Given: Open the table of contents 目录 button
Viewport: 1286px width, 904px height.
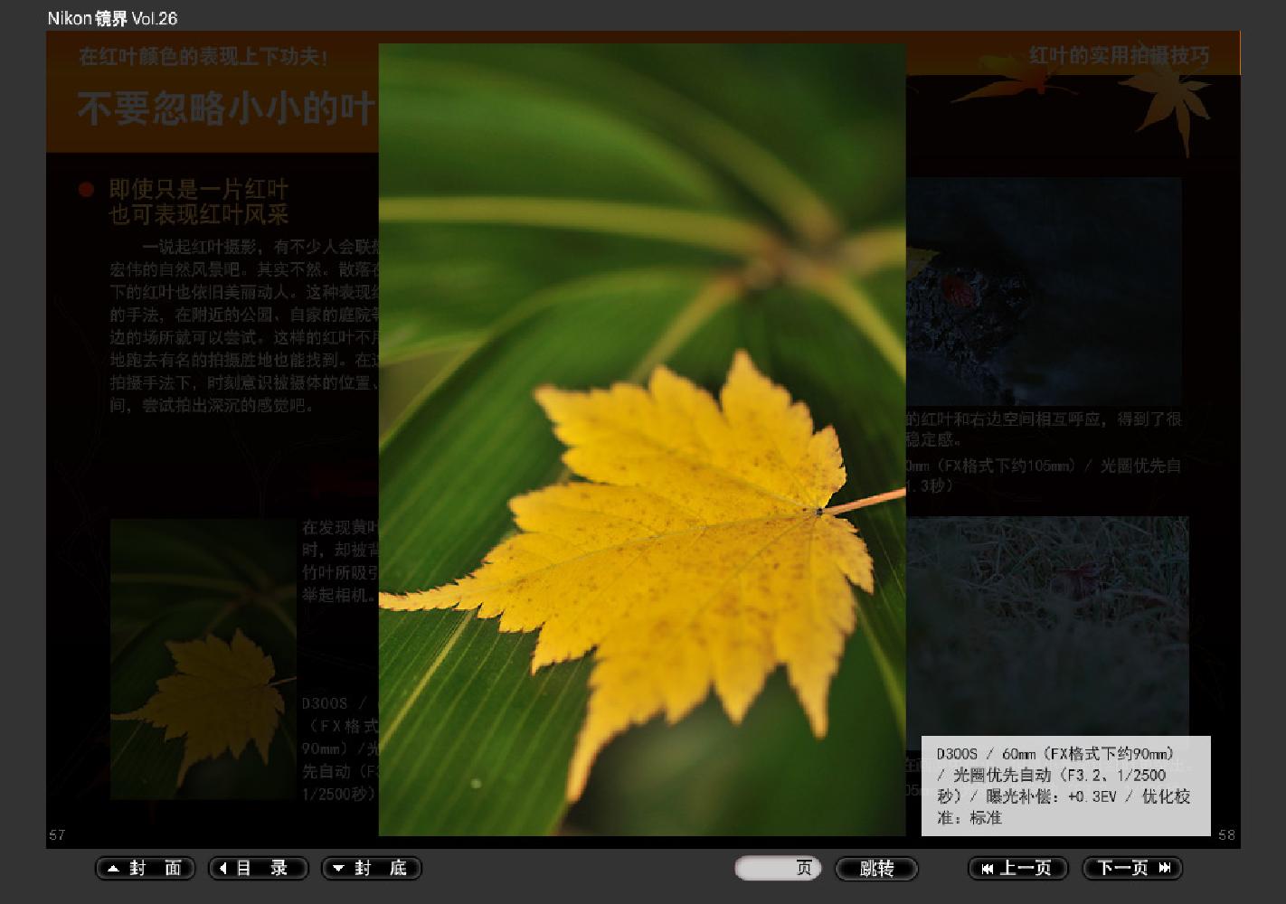Looking at the screenshot, I should point(259,869).
